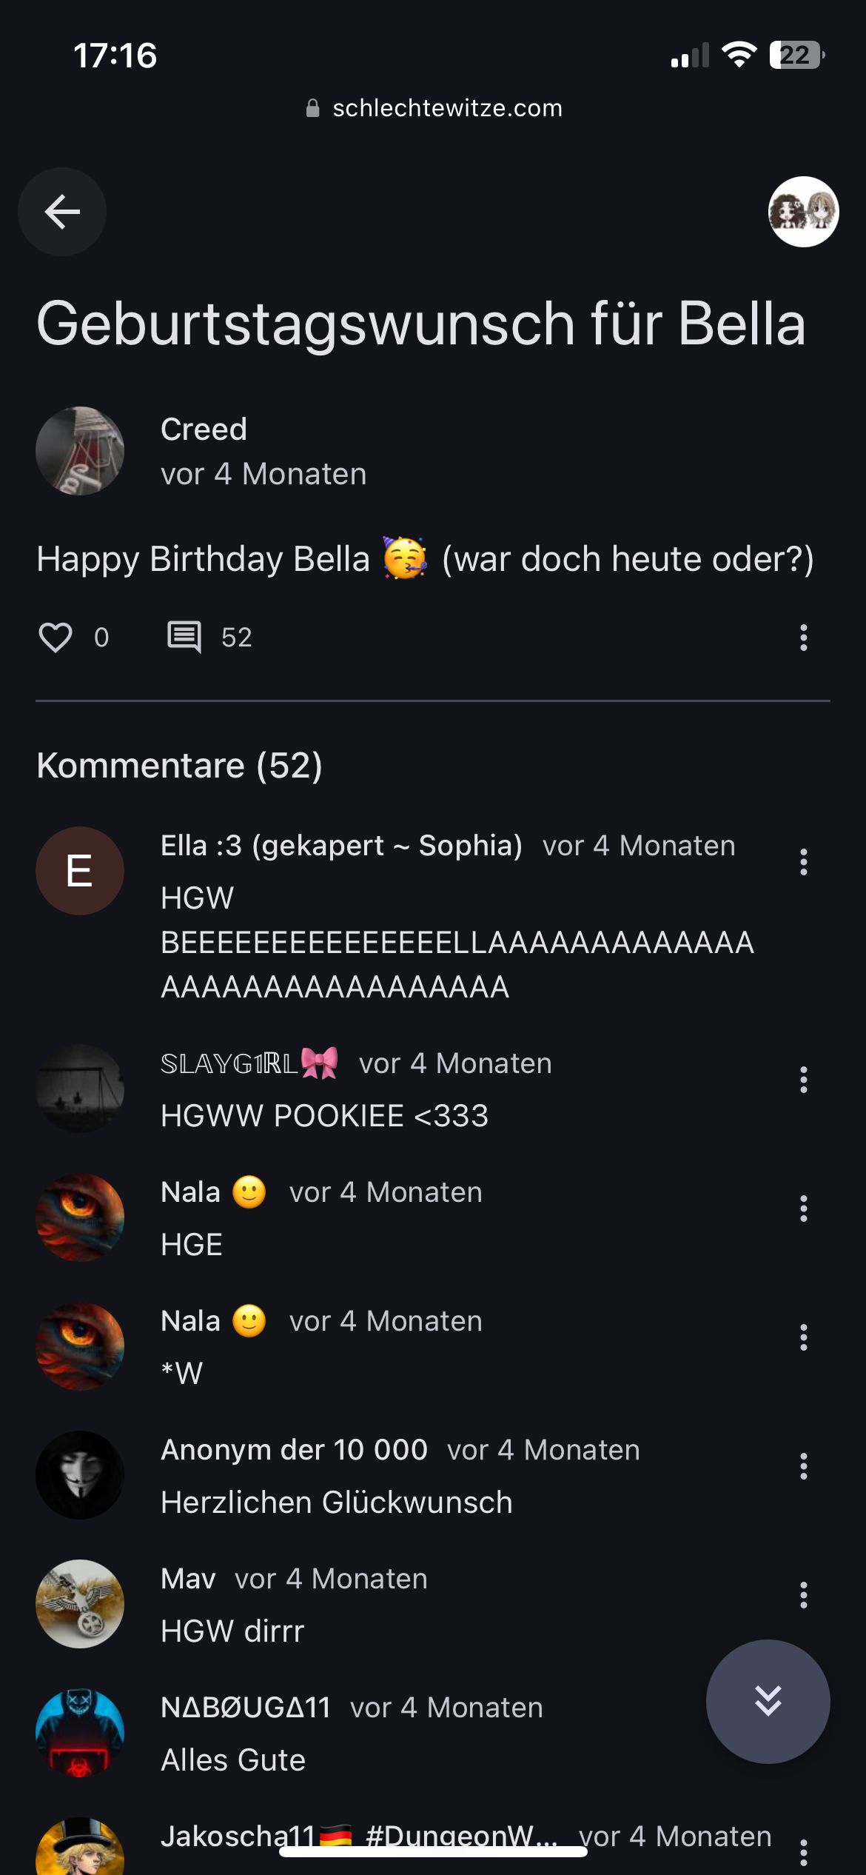Image resolution: width=866 pixels, height=1875 pixels.
Task: Open three-dot menu on Nala's *W comment
Action: tap(803, 1338)
